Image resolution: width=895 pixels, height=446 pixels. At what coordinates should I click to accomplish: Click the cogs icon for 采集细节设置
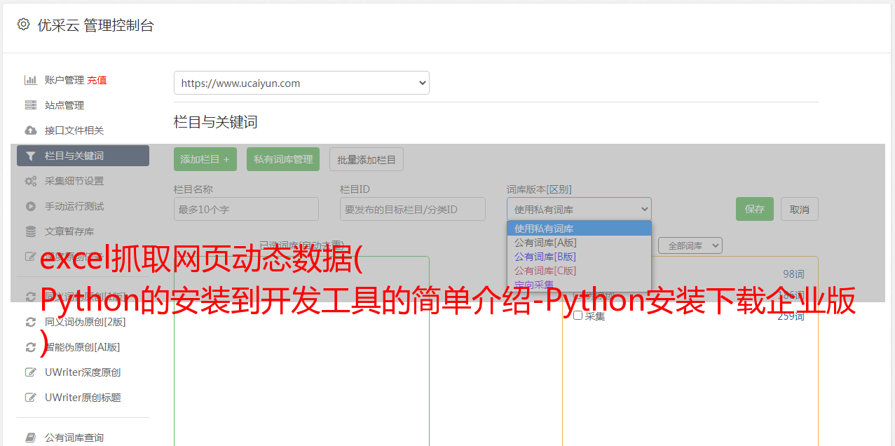pos(30,181)
